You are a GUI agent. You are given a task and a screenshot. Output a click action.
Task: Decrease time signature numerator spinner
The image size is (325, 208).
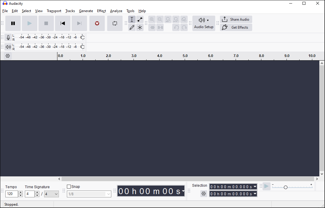coord(37,196)
